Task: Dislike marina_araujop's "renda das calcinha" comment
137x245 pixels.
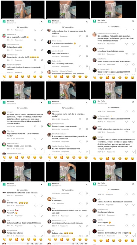Action: point(42,60)
